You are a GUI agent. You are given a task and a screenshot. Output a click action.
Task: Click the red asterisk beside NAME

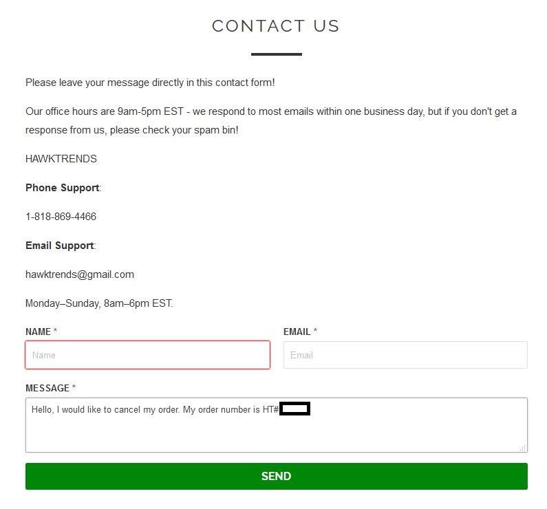pyautogui.click(x=55, y=332)
